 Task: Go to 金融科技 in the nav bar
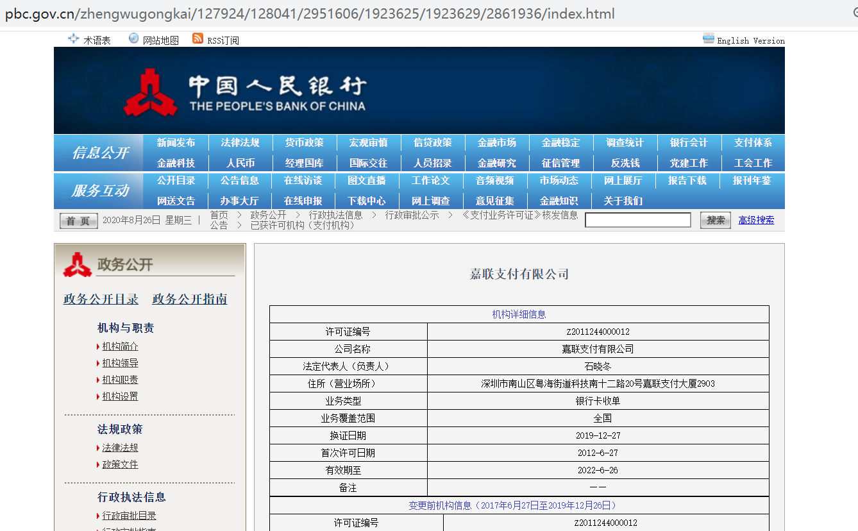click(176, 163)
